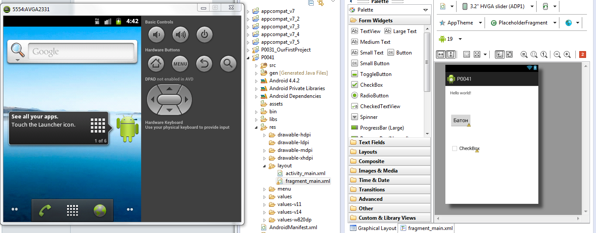The height and width of the screenshot is (233, 596).
Task: Open the Layouts palette section
Action: (389, 152)
